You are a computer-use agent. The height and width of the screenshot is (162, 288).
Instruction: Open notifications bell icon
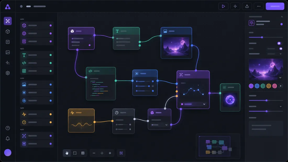coord(8,138)
